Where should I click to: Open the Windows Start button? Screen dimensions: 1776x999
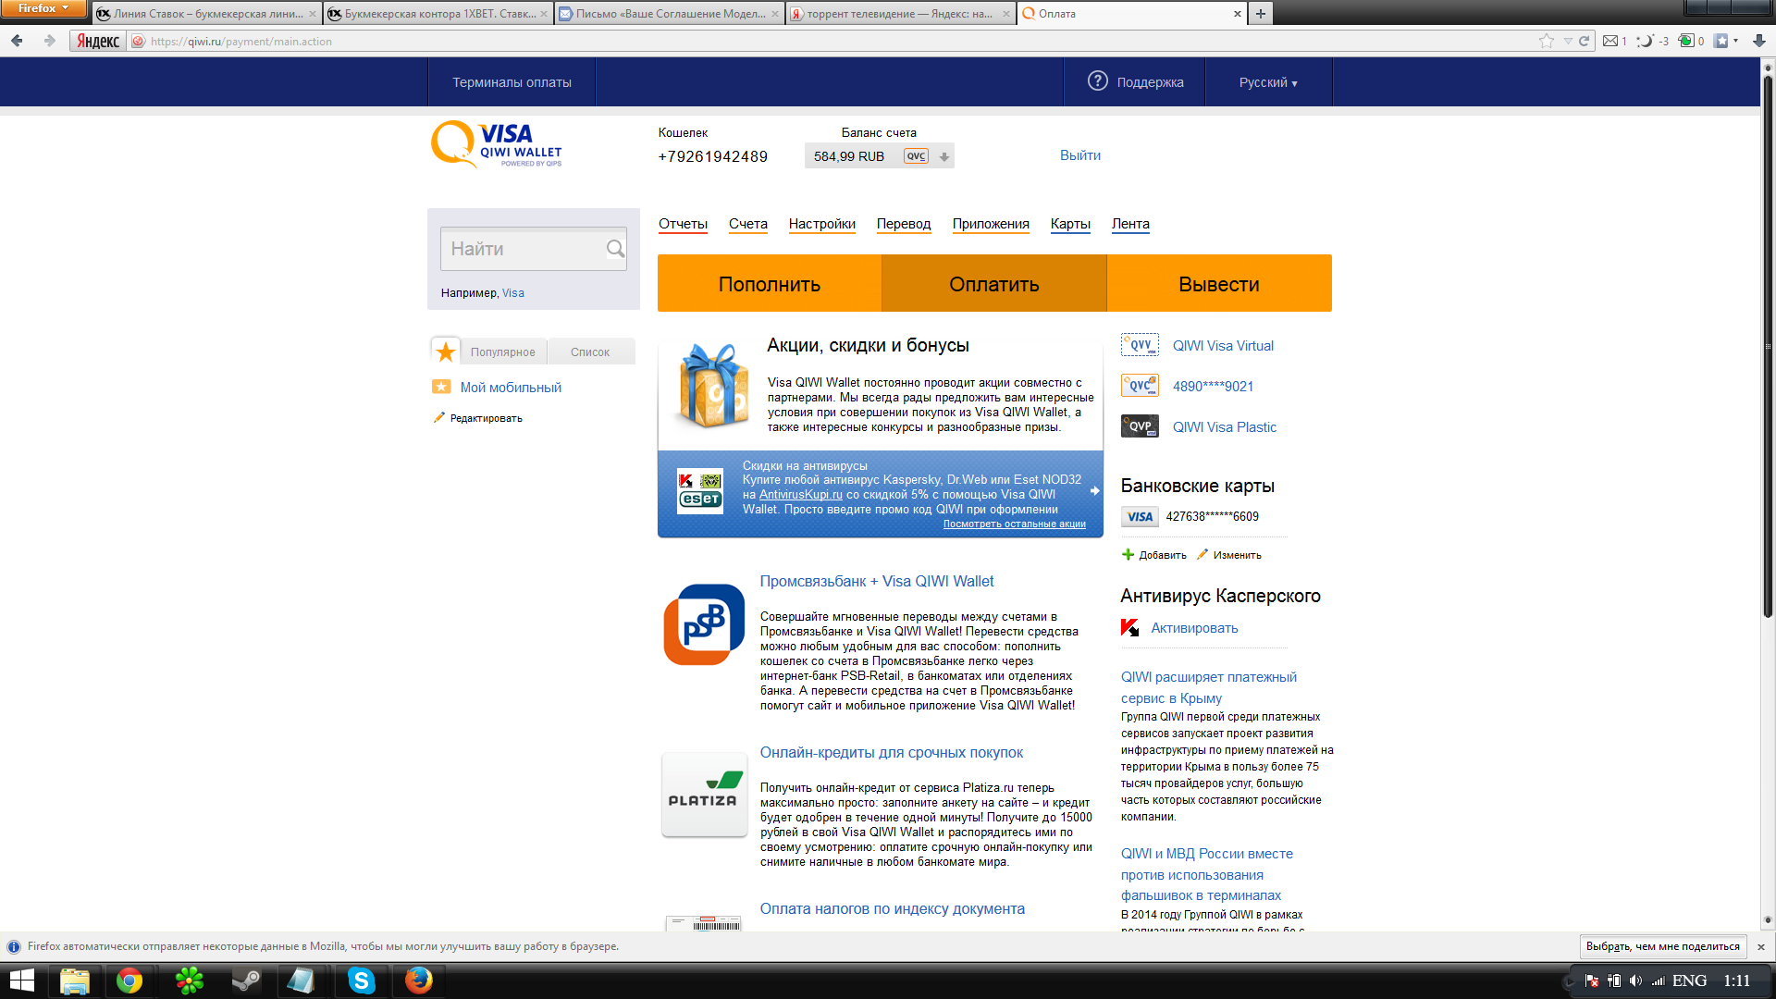click(21, 980)
